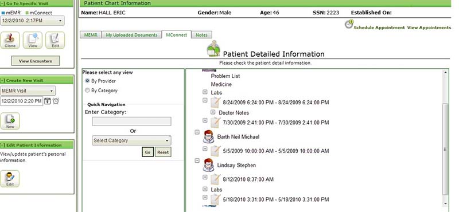
Task: Switch to the MEMR tab
Action: (x=91, y=35)
